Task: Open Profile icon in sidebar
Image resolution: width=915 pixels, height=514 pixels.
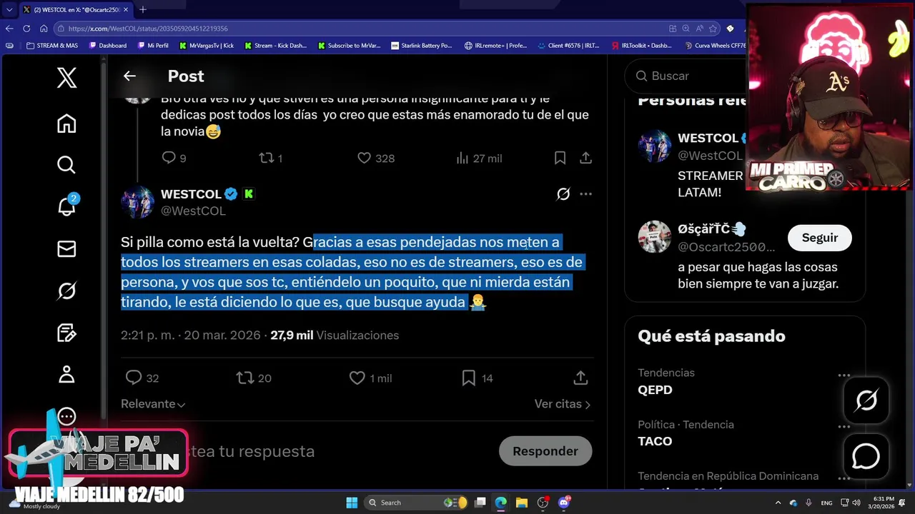Action: [66, 374]
